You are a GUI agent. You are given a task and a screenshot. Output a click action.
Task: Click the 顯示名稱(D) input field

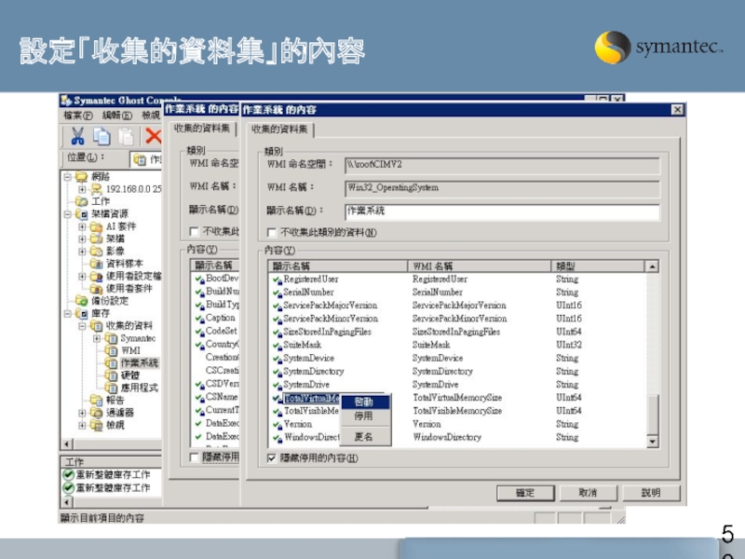502,211
